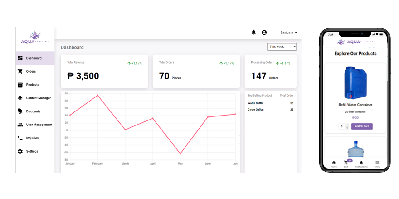Open the notifications bell in dashboard header

[x=253, y=32]
